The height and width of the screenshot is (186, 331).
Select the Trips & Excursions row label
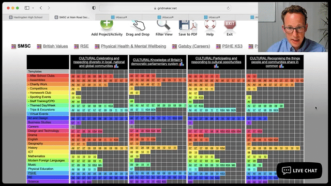[48, 110]
